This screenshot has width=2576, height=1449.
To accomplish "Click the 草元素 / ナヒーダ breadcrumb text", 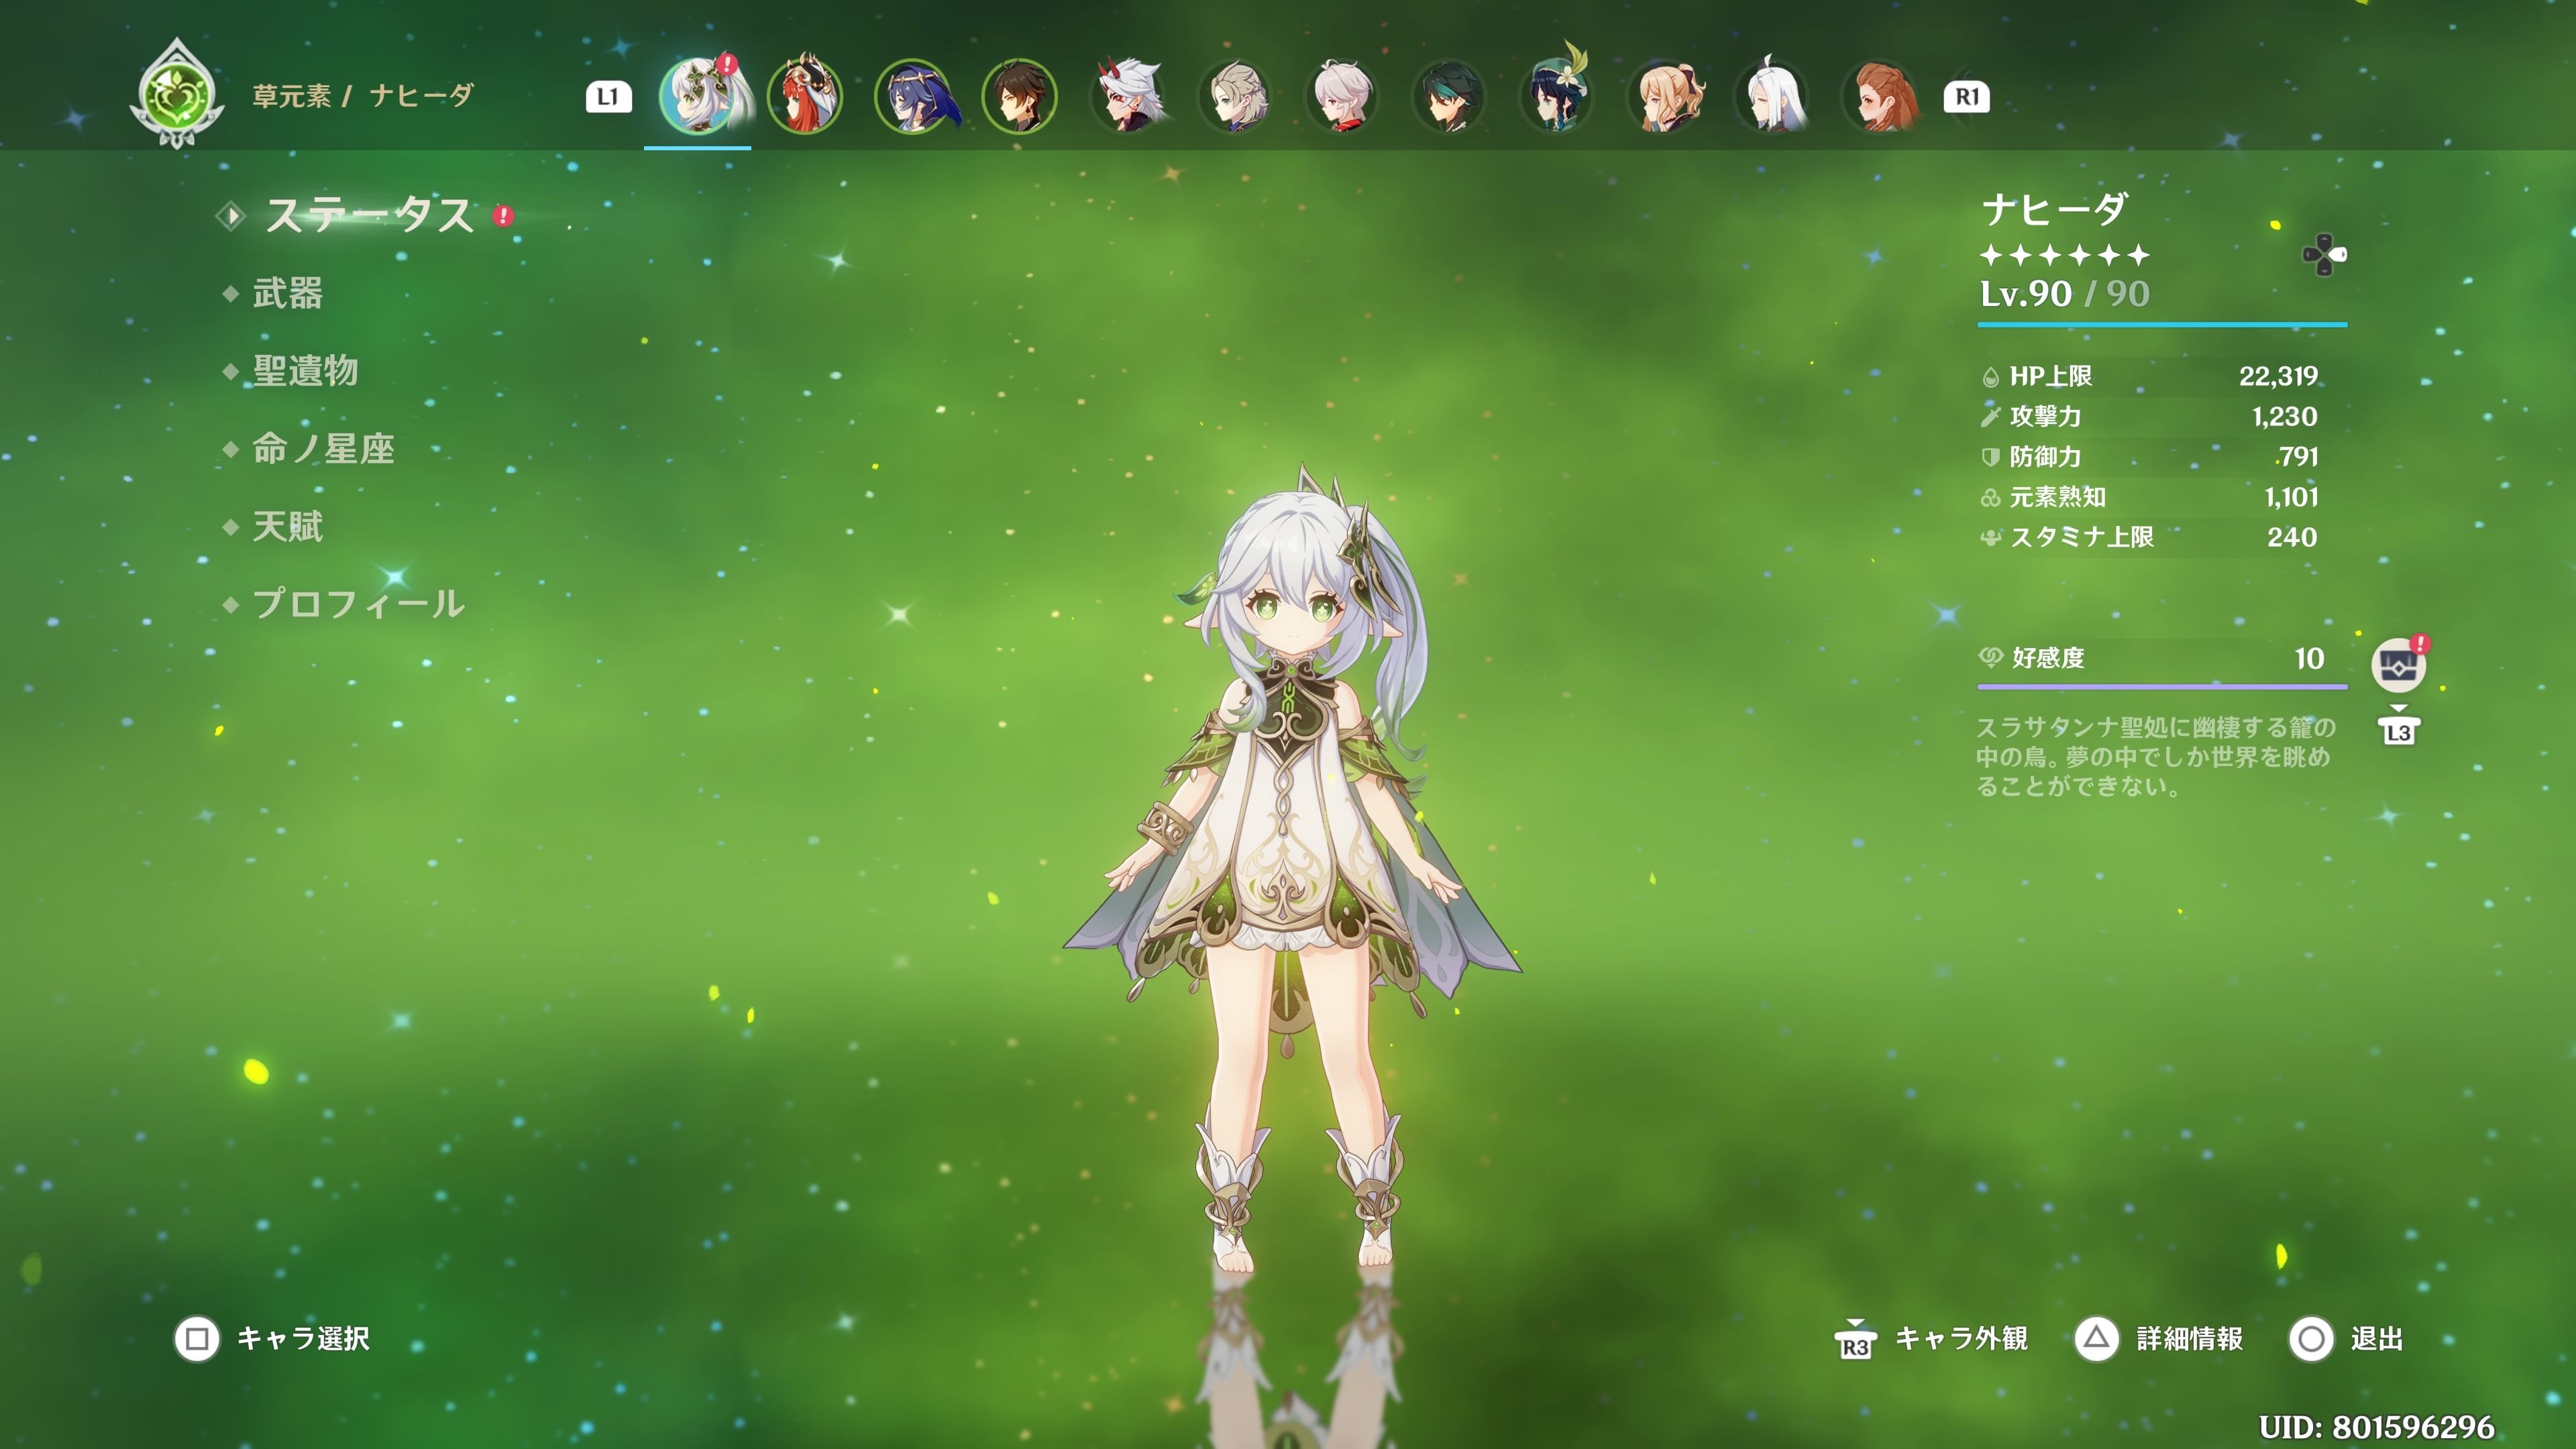I will tap(363, 96).
